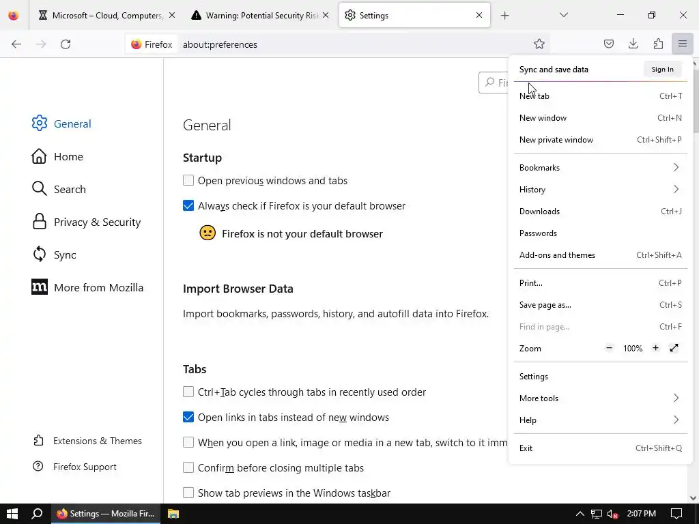Enable Show tab previews in Windows taskbar
This screenshot has height=524, width=699.
click(x=188, y=493)
